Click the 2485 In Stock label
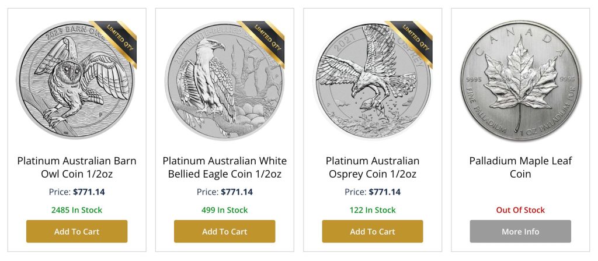The height and width of the screenshot is (261, 598). [x=77, y=210]
